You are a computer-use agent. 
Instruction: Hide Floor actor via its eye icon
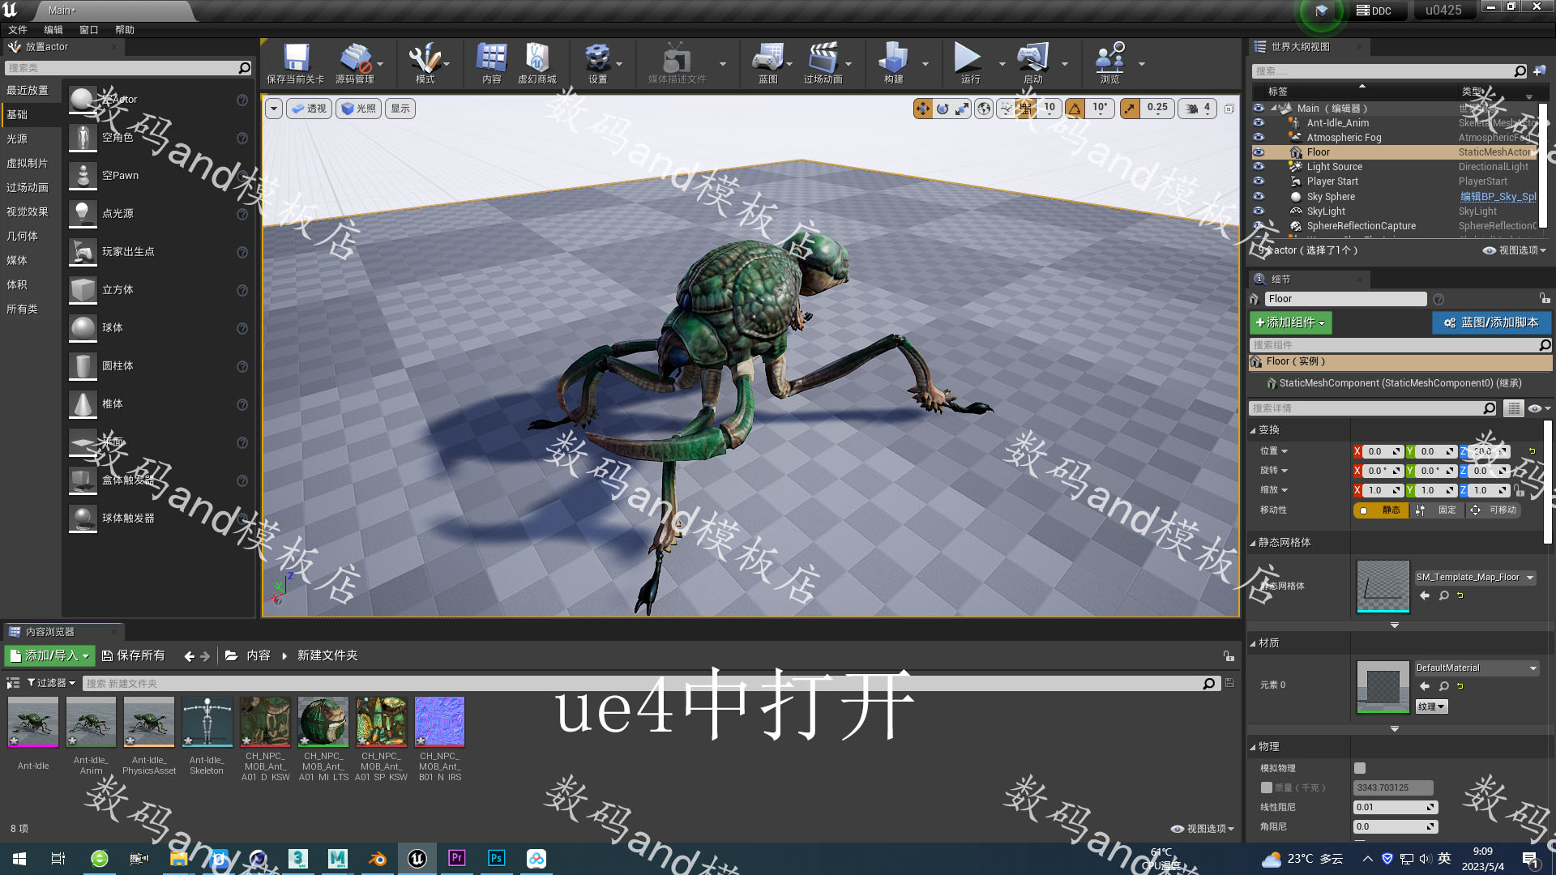click(1259, 152)
